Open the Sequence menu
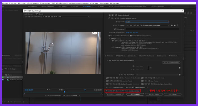The width and height of the screenshot is (198, 106). tap(33, 3)
